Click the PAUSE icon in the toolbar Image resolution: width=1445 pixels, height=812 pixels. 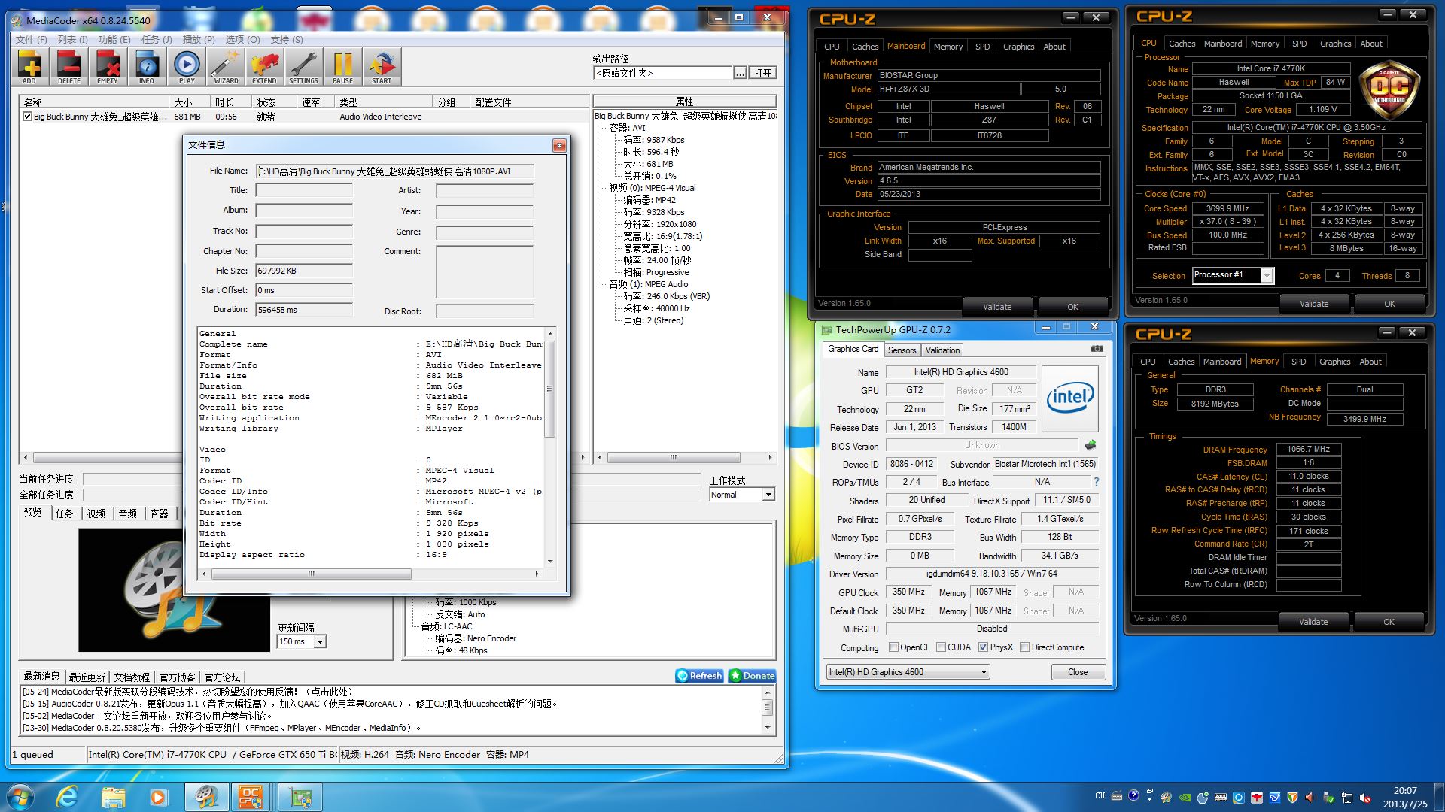point(342,66)
